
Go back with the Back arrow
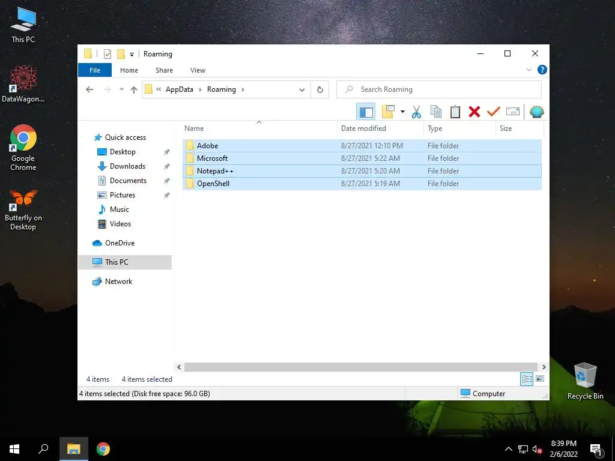pos(89,90)
